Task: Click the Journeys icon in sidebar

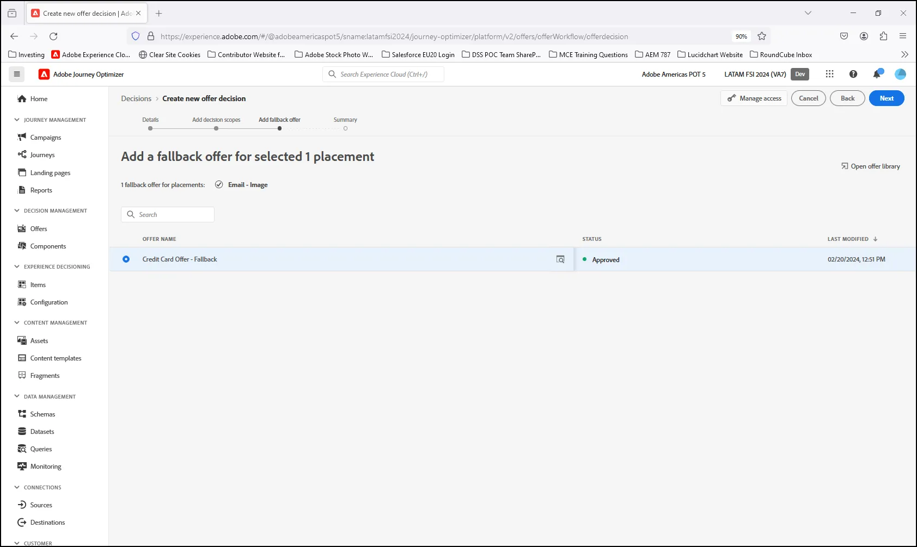Action: (22, 154)
